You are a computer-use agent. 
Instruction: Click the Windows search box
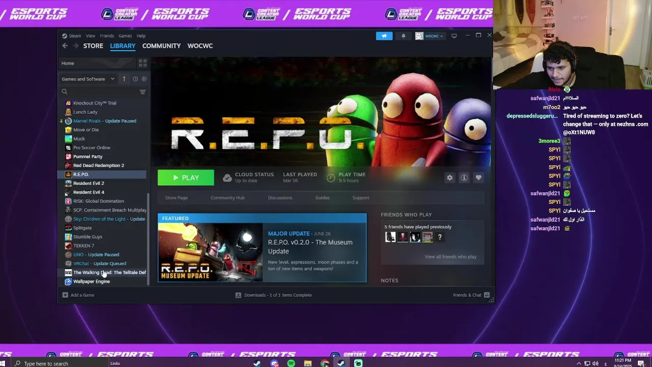(61, 363)
